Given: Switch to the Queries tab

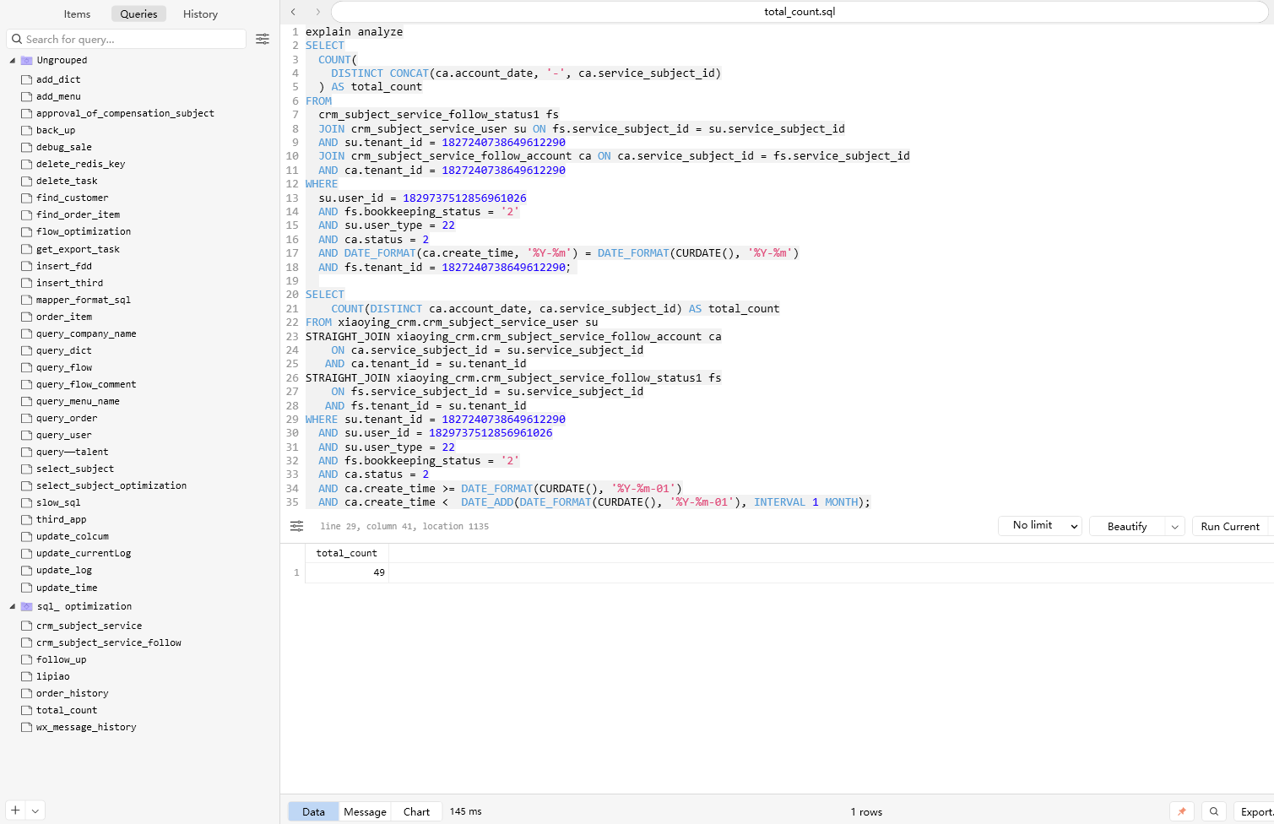Looking at the screenshot, I should coord(138,14).
